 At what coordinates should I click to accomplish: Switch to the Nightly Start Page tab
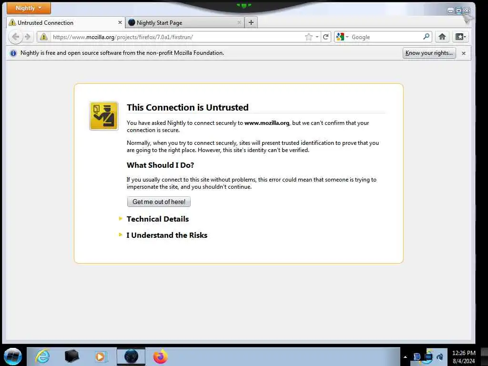pos(185,23)
